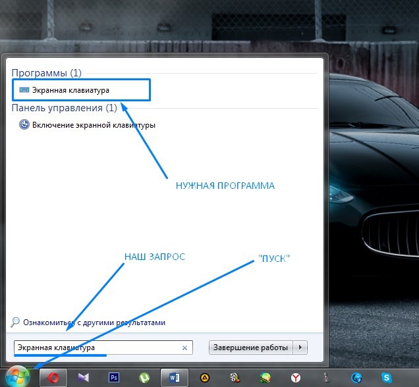Open Visual Studio from the taskbar
419x387 pixels.
[x=84, y=378]
